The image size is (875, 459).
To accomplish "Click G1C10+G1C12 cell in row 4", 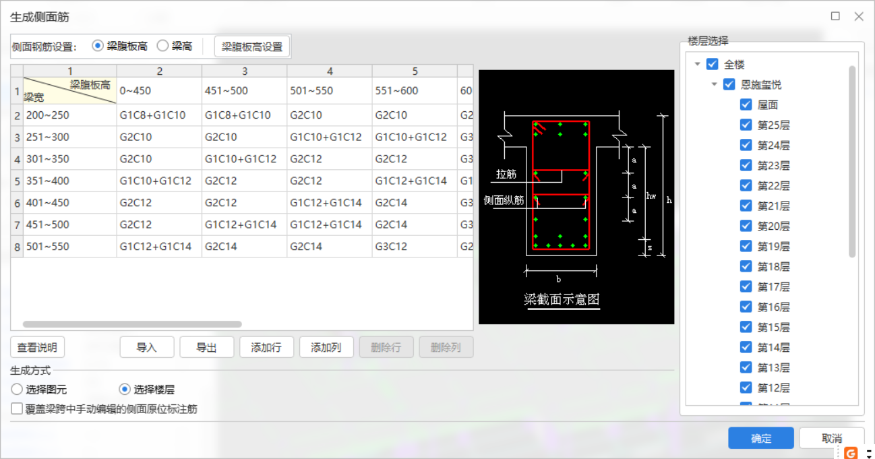I will [245, 159].
